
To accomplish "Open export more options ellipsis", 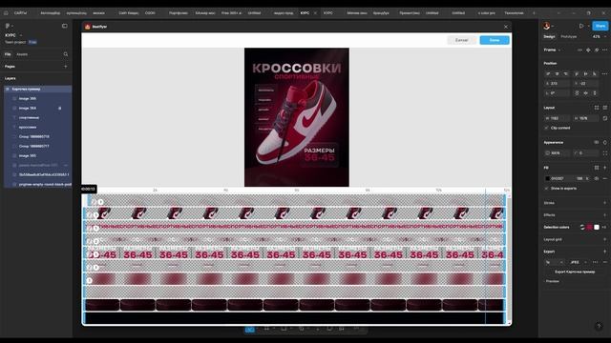I will coord(595,263).
